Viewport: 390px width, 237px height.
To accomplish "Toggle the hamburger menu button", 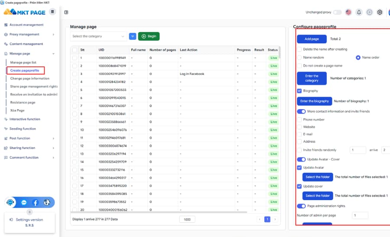I will 52,12.
